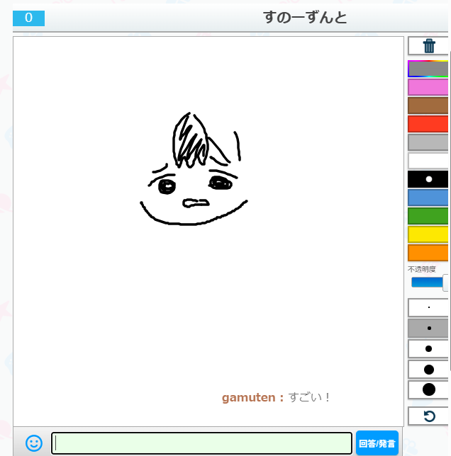Pick the brown color swatch
Viewport: 451px width, 456px height.
pos(429,106)
